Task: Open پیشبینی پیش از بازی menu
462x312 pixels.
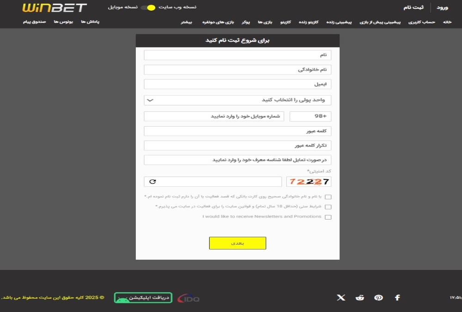Action: 380,22
